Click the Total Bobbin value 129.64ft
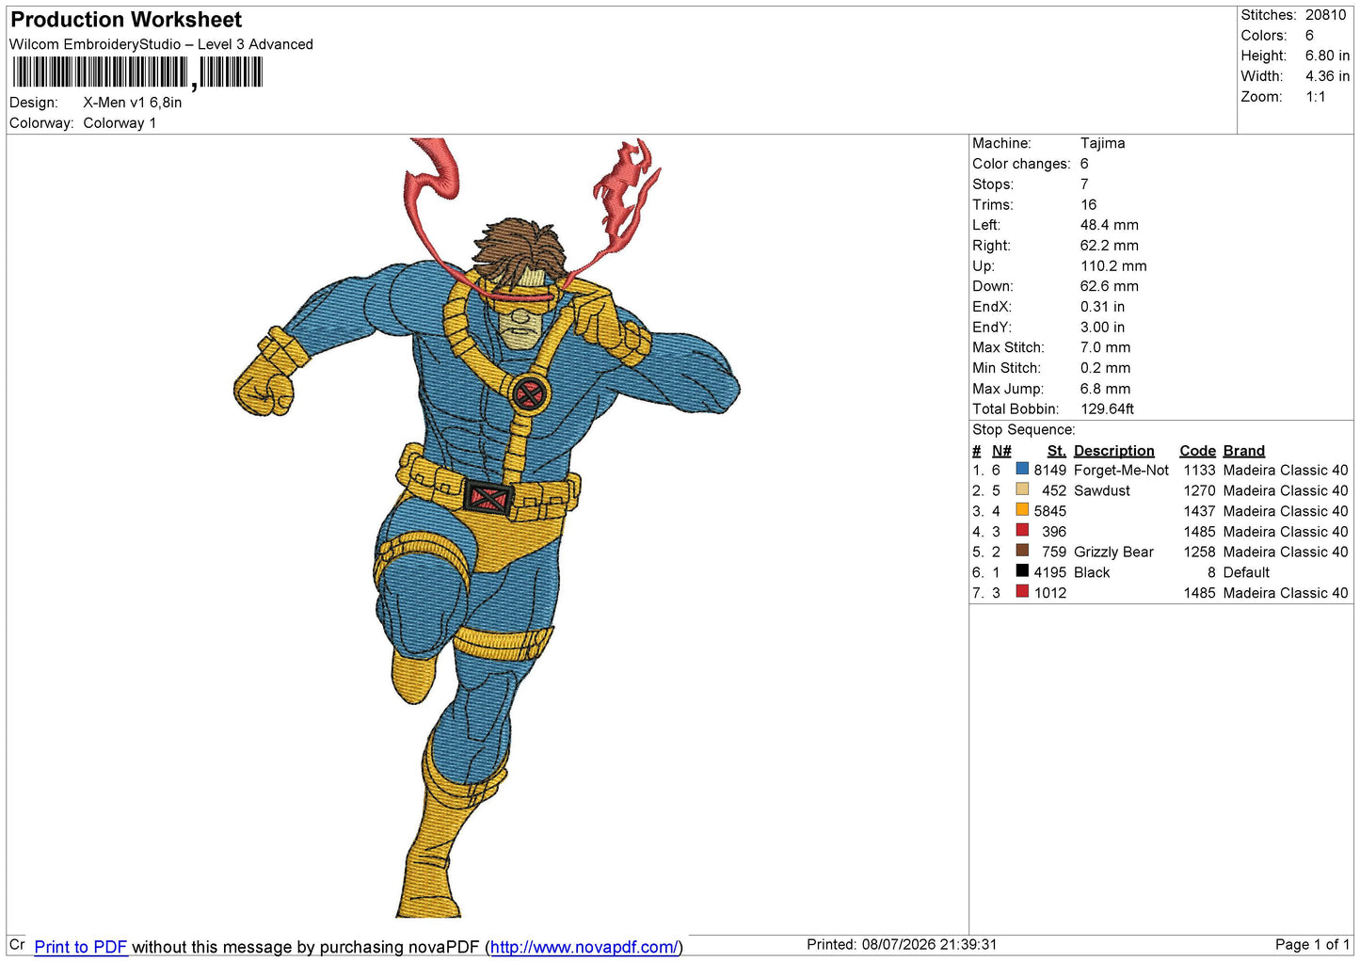This screenshot has height=961, width=1360. pos(1108,409)
